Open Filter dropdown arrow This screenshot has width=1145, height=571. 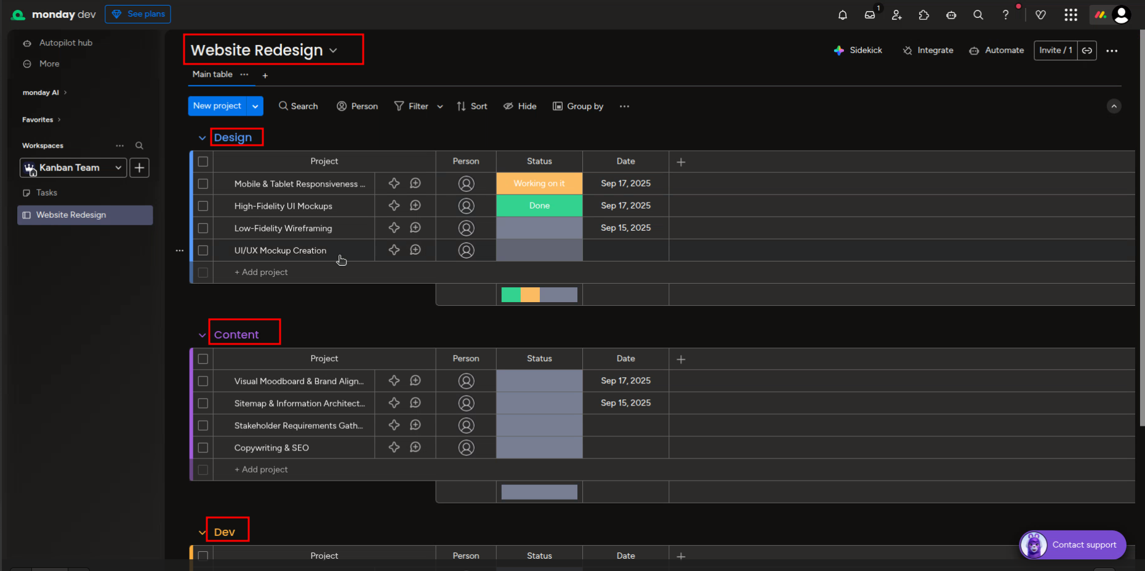pos(440,106)
